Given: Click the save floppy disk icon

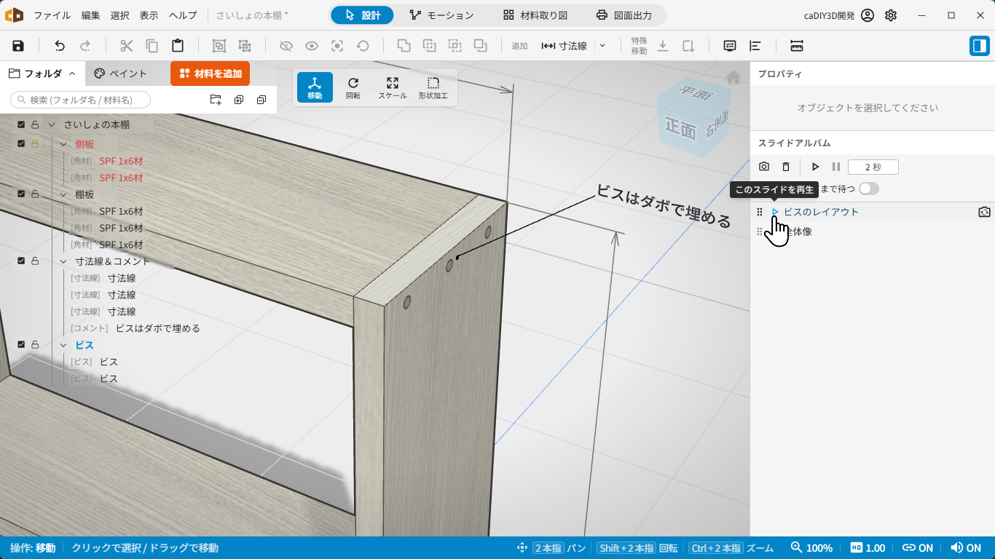Looking at the screenshot, I should pos(18,46).
